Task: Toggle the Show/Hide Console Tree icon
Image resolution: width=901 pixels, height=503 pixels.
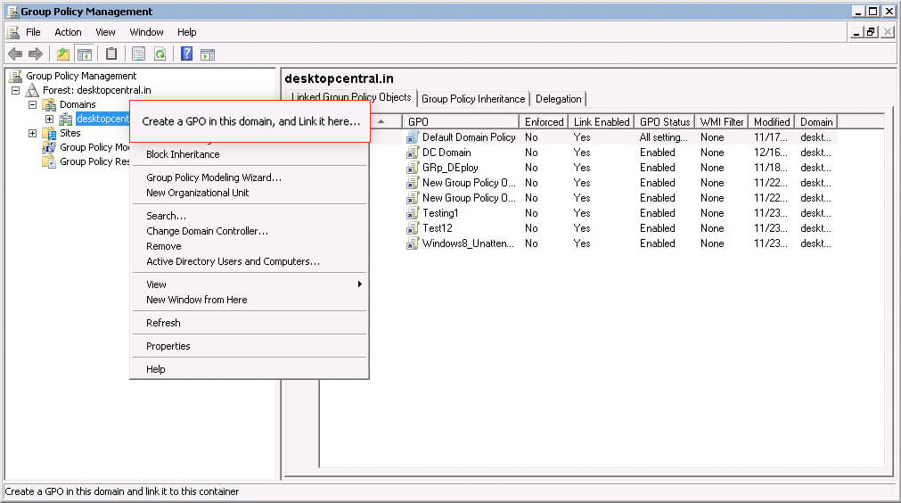Action: click(85, 54)
